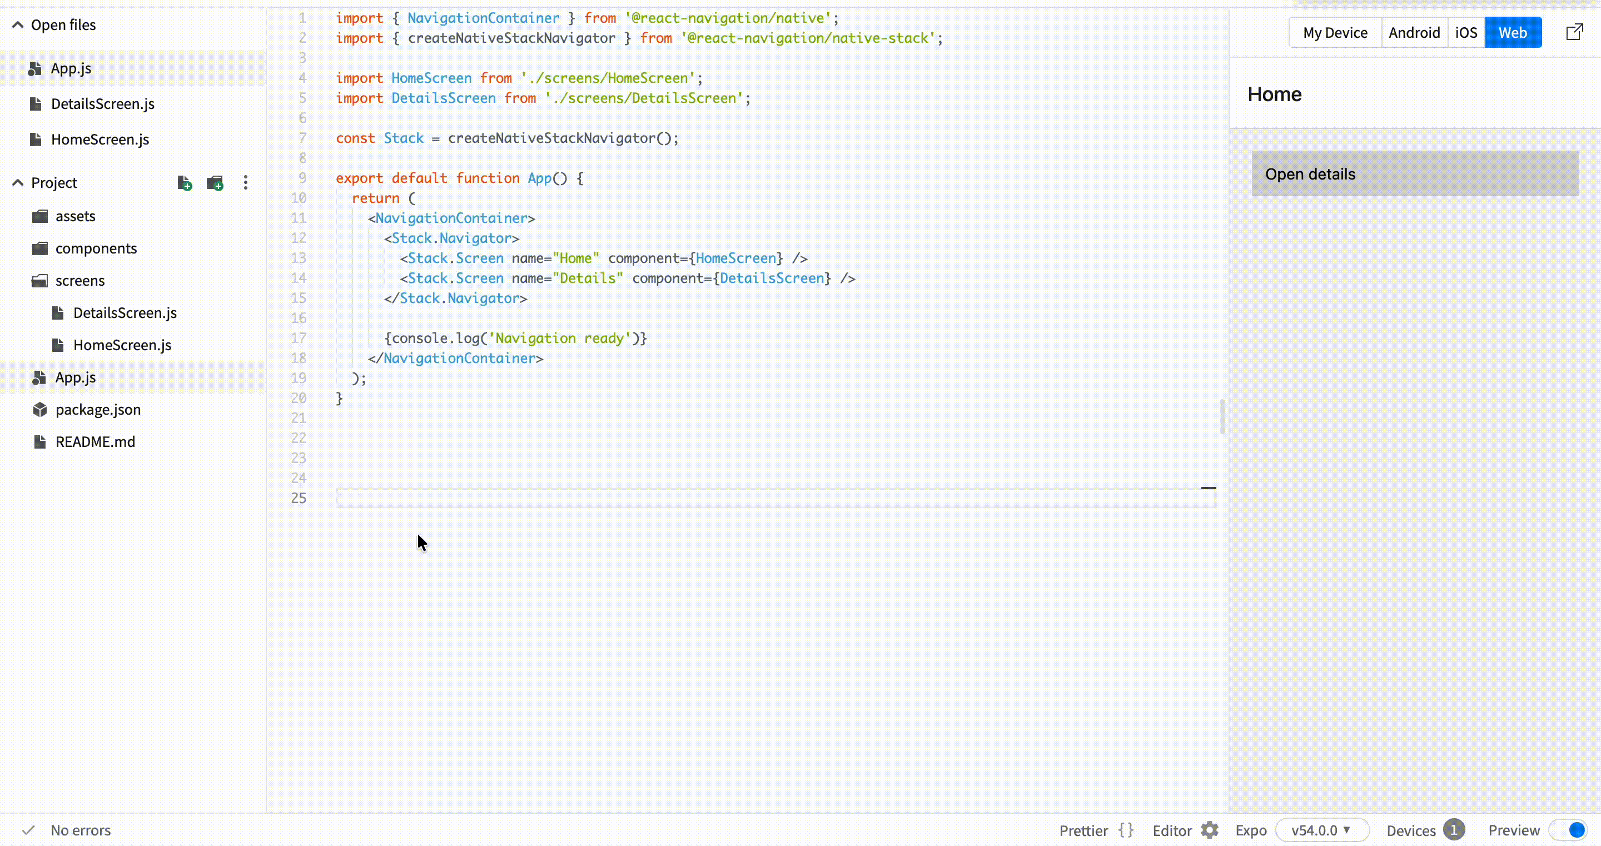Open package.json in the project tree
The height and width of the screenshot is (846, 1601).
coord(98,410)
